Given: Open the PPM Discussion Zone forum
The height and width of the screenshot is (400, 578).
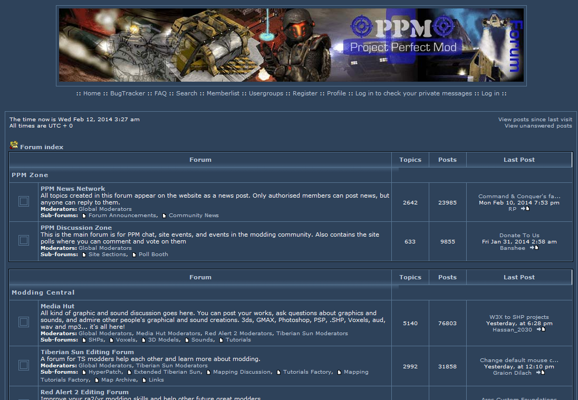Looking at the screenshot, I should tap(76, 228).
